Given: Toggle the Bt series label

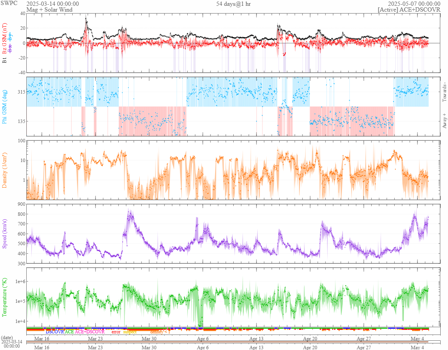Looking at the screenshot, I should click(x=4, y=60).
